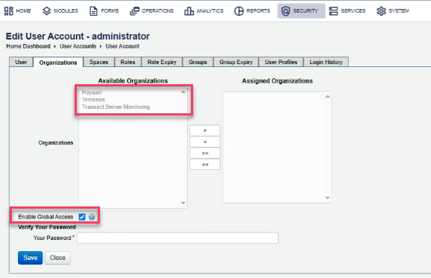The height and width of the screenshot is (278, 431).
Task: Click the blue Save button
Action: pyautogui.click(x=31, y=258)
